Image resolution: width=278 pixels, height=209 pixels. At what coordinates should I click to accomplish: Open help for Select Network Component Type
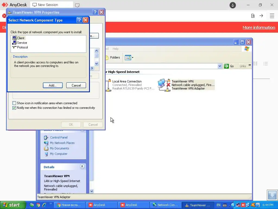click(x=79, y=20)
